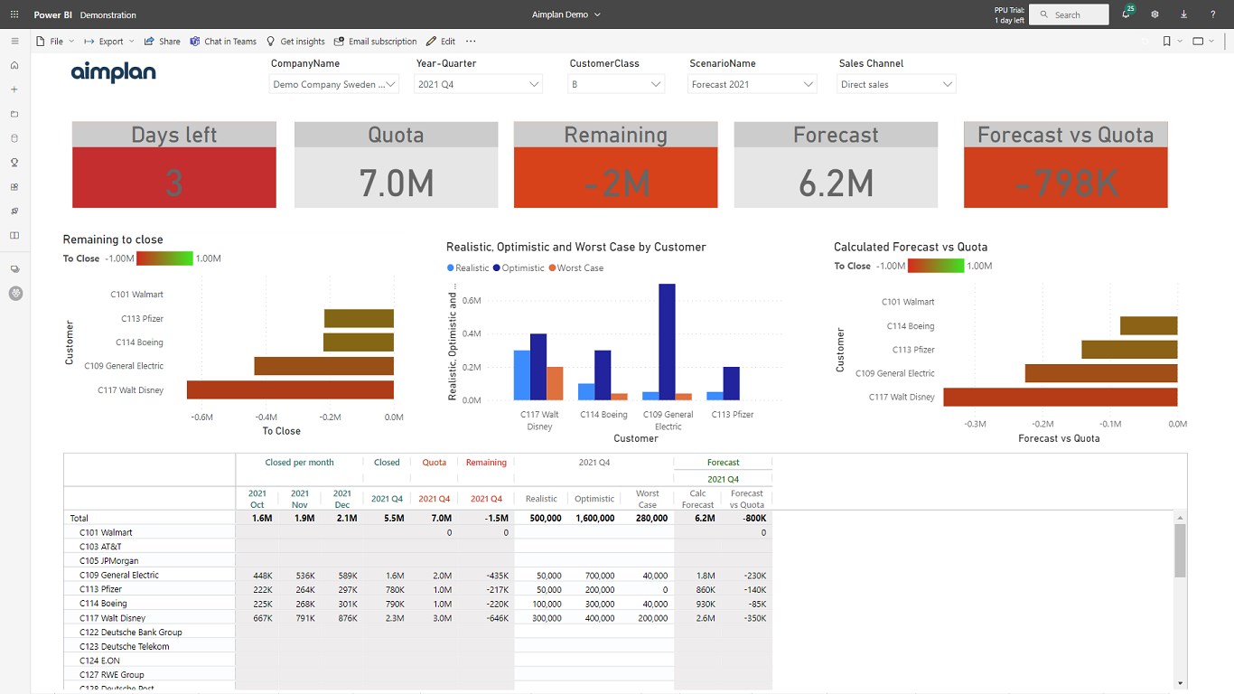Click Email subscription in toolbar
The height and width of the screenshot is (694, 1234).
(375, 42)
